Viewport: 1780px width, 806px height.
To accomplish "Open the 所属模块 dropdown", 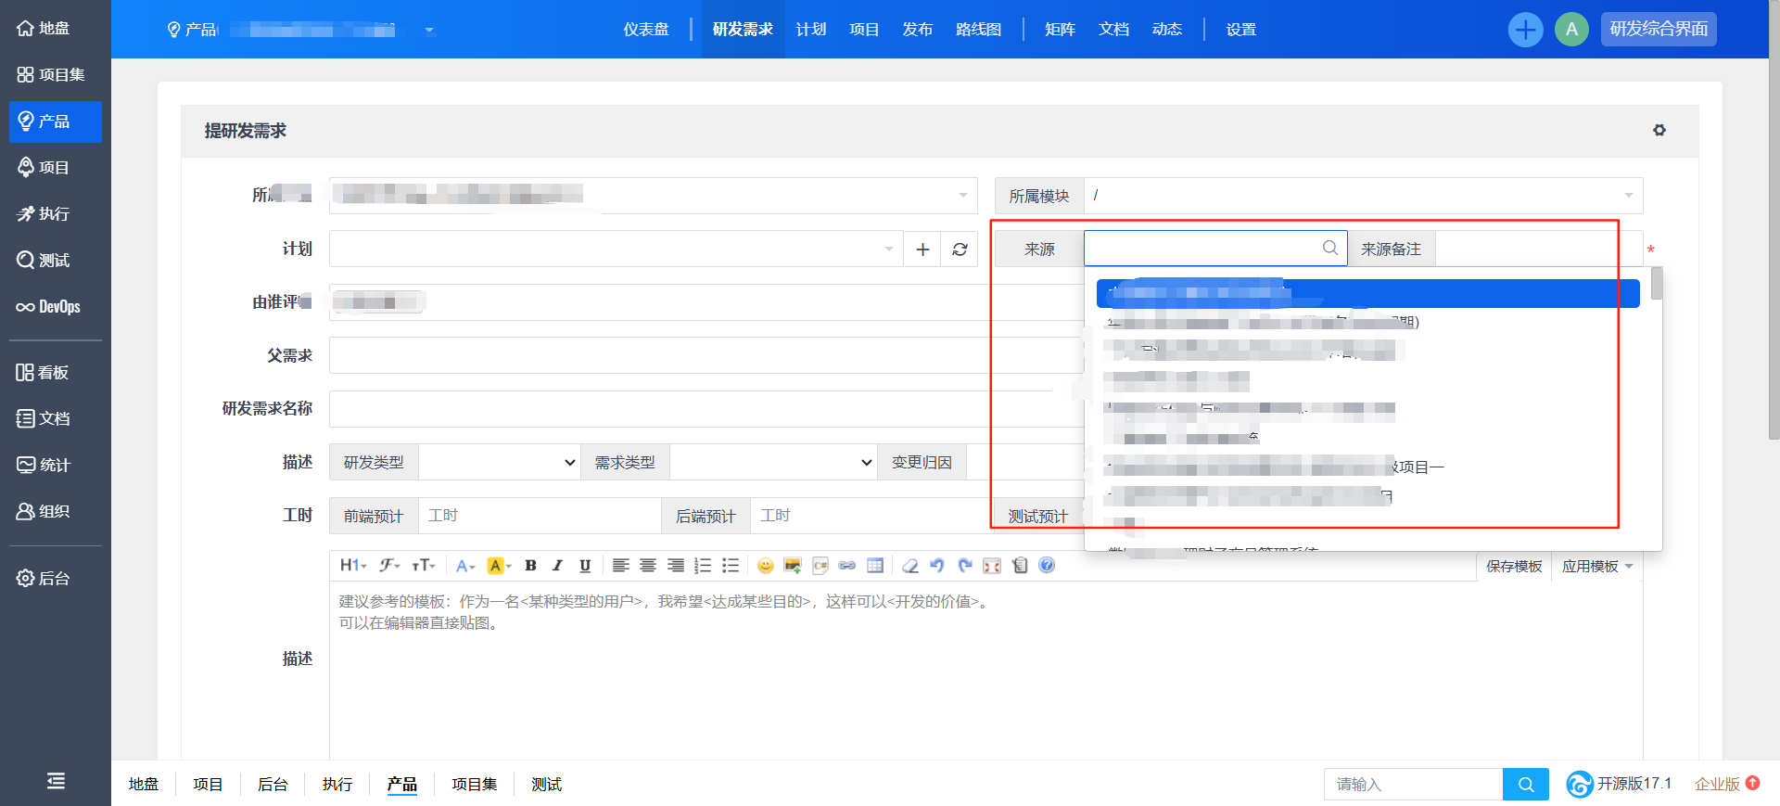I will pos(1364,196).
